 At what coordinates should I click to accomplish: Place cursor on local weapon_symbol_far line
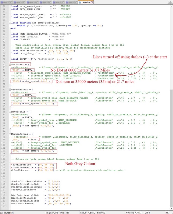tap(41, 17)
